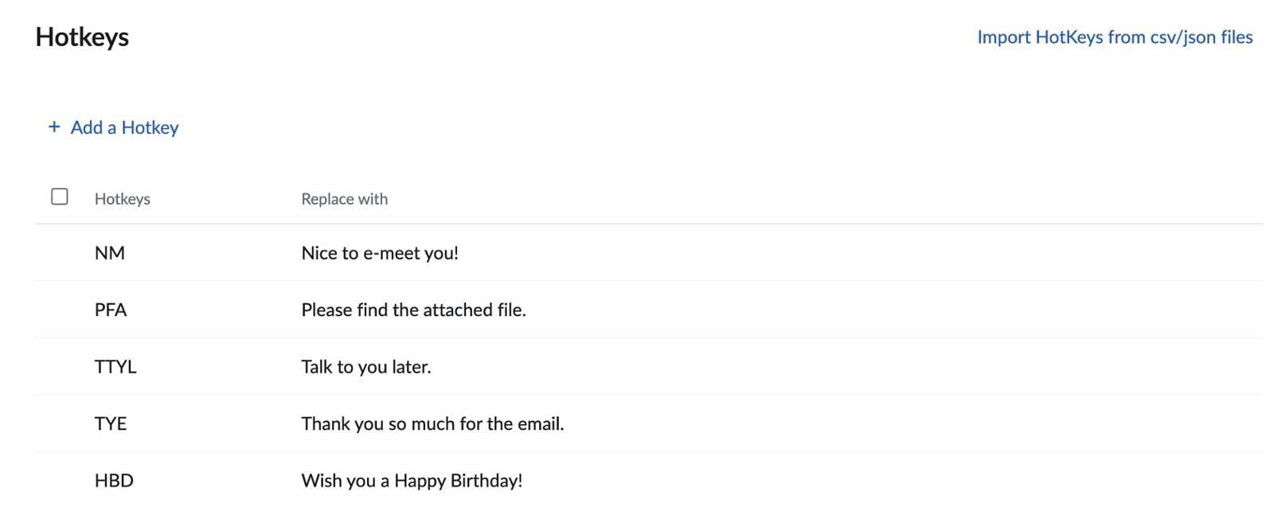This screenshot has height=507, width=1274.
Task: Click the Replace with column header
Action: 344,198
